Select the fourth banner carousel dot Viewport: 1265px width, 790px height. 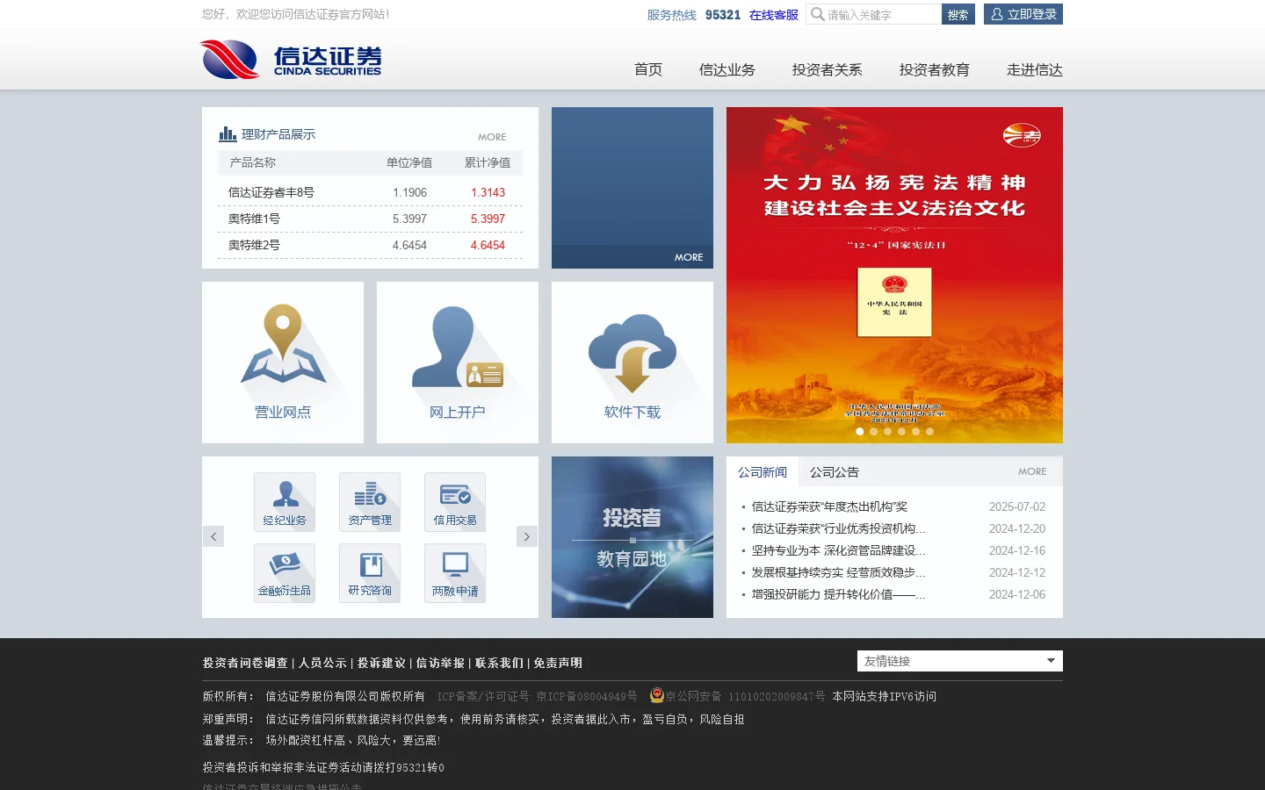[901, 431]
